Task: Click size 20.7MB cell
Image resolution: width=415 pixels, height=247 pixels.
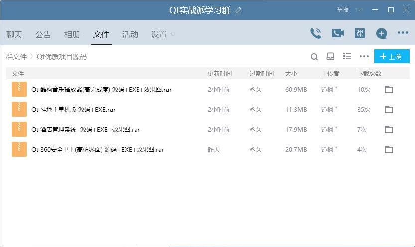Action: [x=296, y=150]
